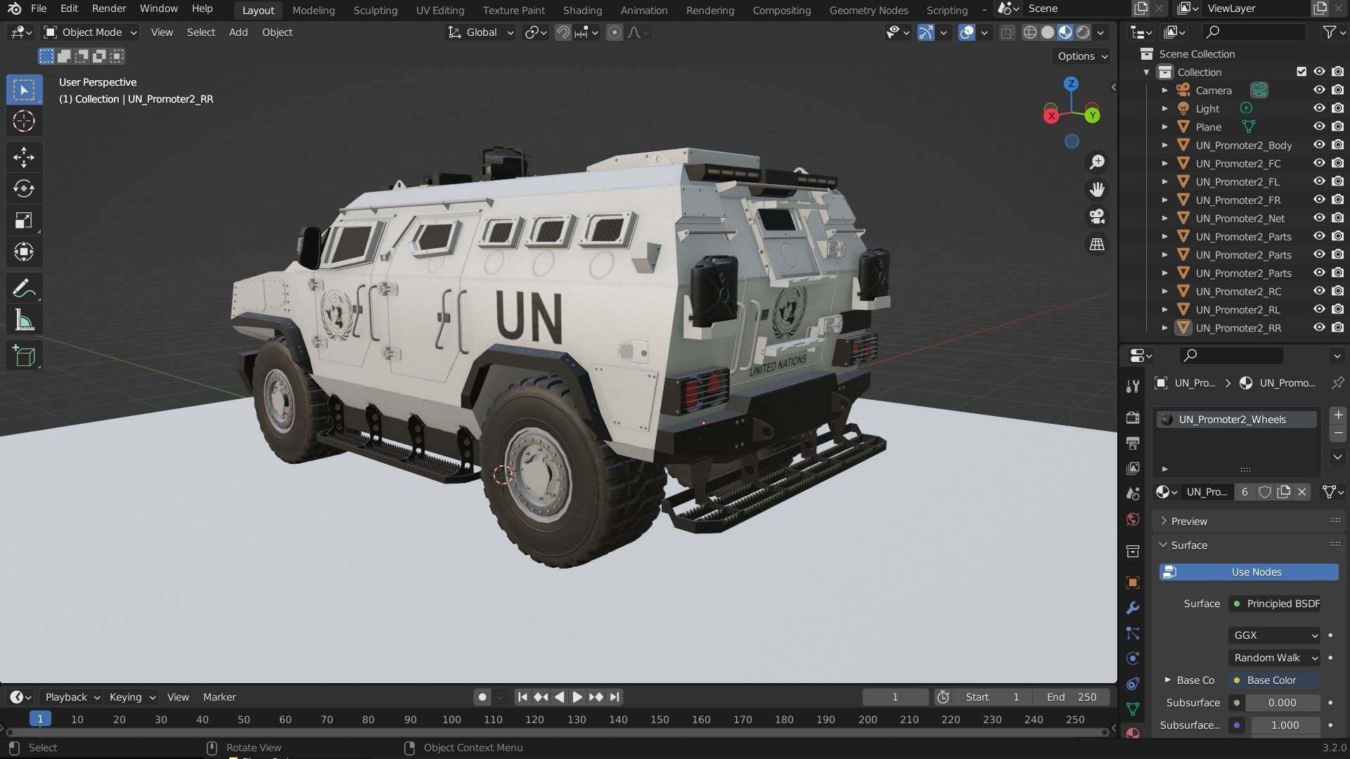The width and height of the screenshot is (1350, 759).
Task: Open the Particle properties tab
Action: [1133, 633]
